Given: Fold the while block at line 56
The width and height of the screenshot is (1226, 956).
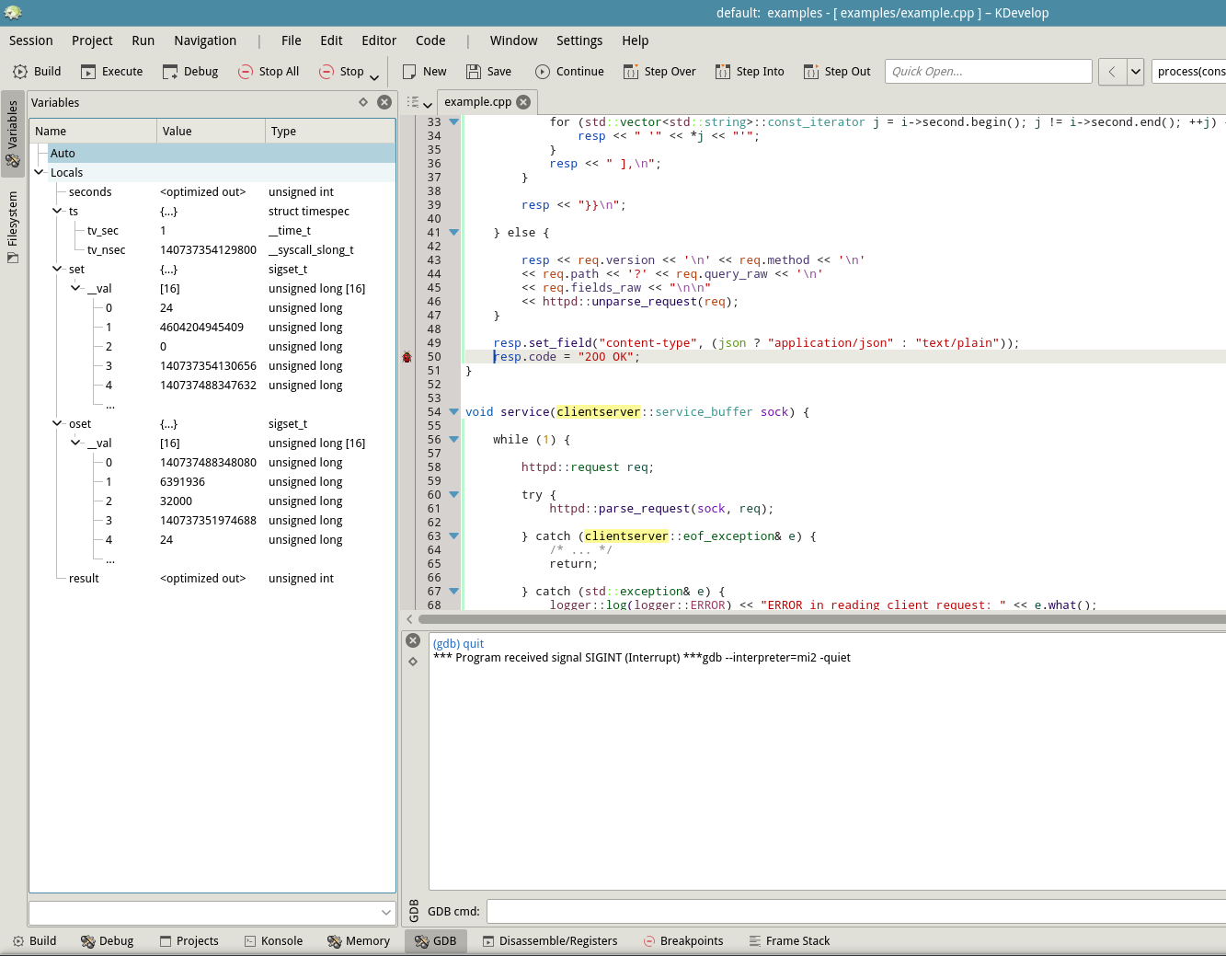Looking at the screenshot, I should 453,440.
